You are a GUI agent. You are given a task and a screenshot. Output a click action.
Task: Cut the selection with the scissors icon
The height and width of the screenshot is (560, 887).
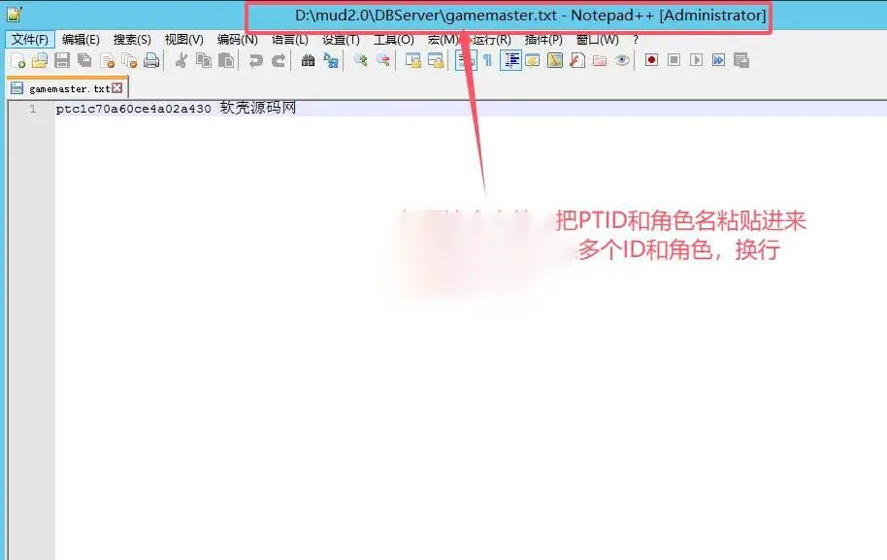tap(181, 60)
